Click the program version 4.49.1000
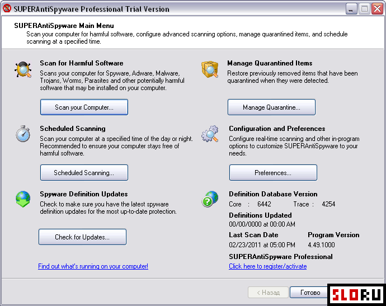This screenshot has width=386, height=306. [321, 244]
